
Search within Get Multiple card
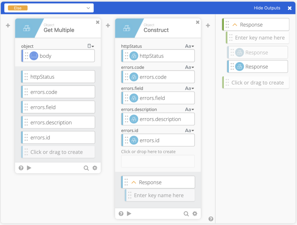[x=86, y=168]
